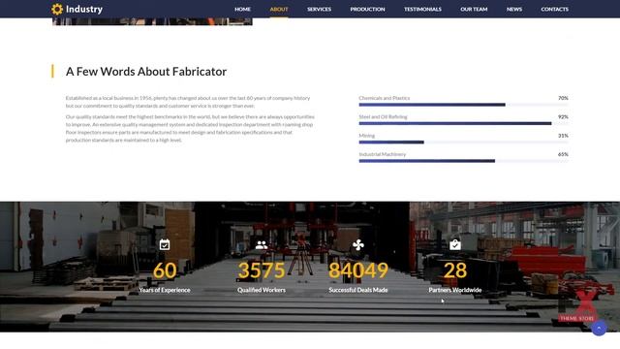Click the 60 years counter number
620x349 pixels.
(x=165, y=270)
